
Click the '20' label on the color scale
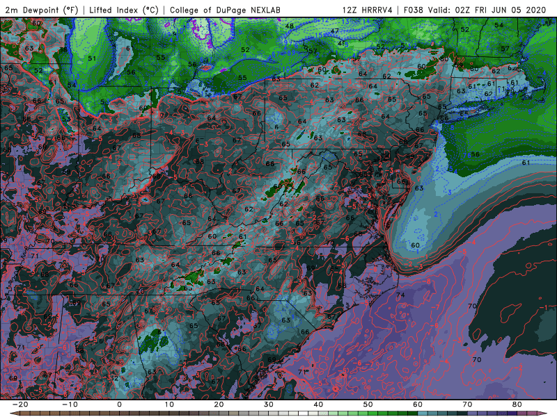tap(219, 404)
